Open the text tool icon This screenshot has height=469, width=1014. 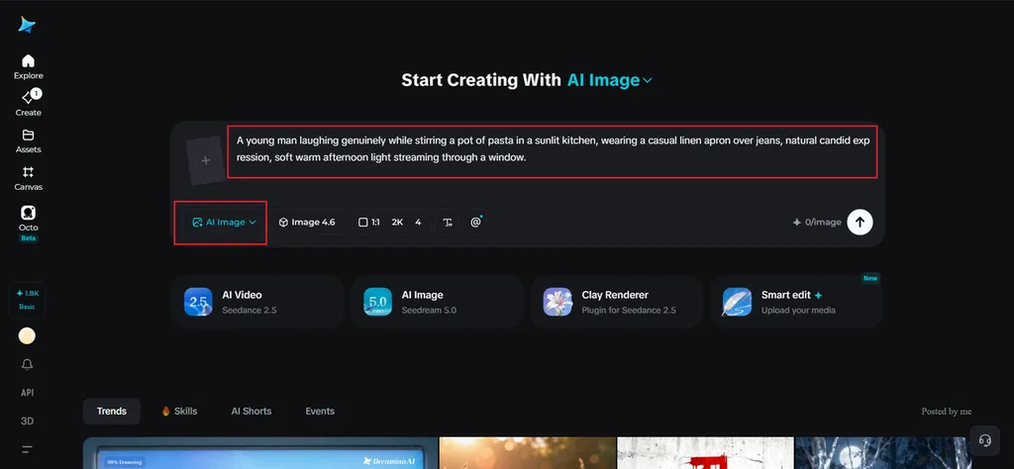[448, 223]
